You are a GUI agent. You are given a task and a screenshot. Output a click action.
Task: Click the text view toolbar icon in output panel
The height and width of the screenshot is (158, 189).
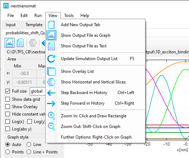20,43
